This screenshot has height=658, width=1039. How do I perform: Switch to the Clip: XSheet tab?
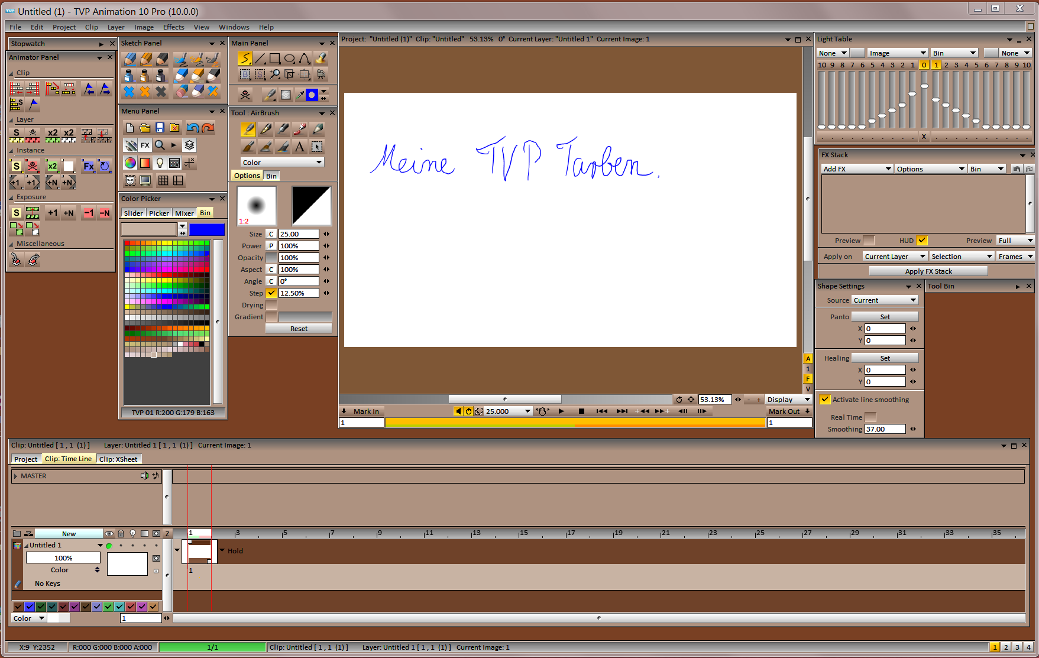(x=118, y=459)
